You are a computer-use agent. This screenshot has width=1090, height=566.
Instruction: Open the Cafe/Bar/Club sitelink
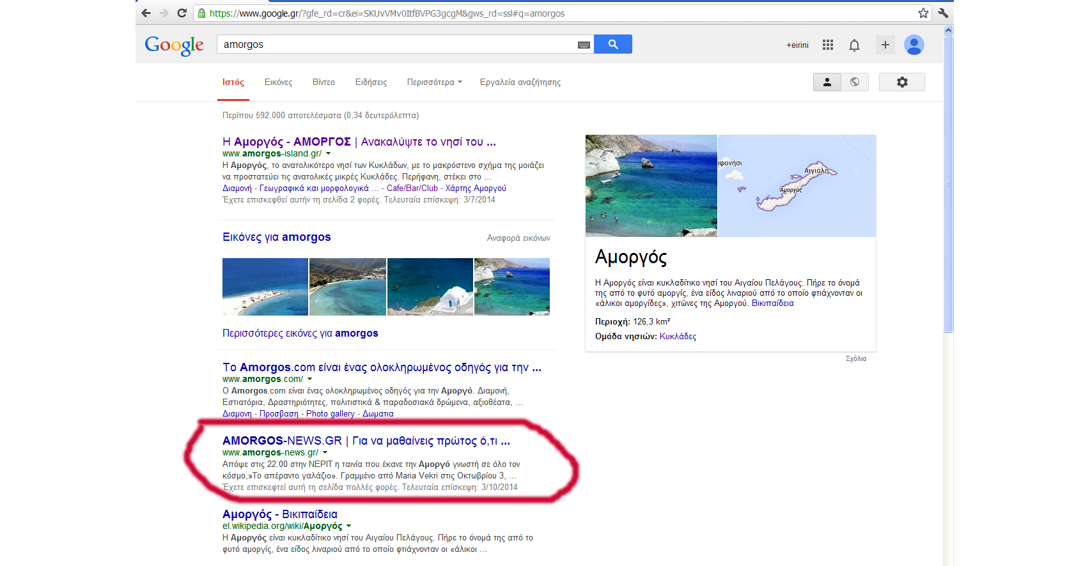(x=412, y=188)
